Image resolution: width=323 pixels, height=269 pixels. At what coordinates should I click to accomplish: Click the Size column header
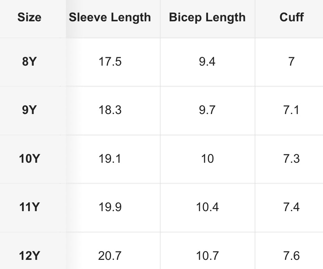point(29,17)
